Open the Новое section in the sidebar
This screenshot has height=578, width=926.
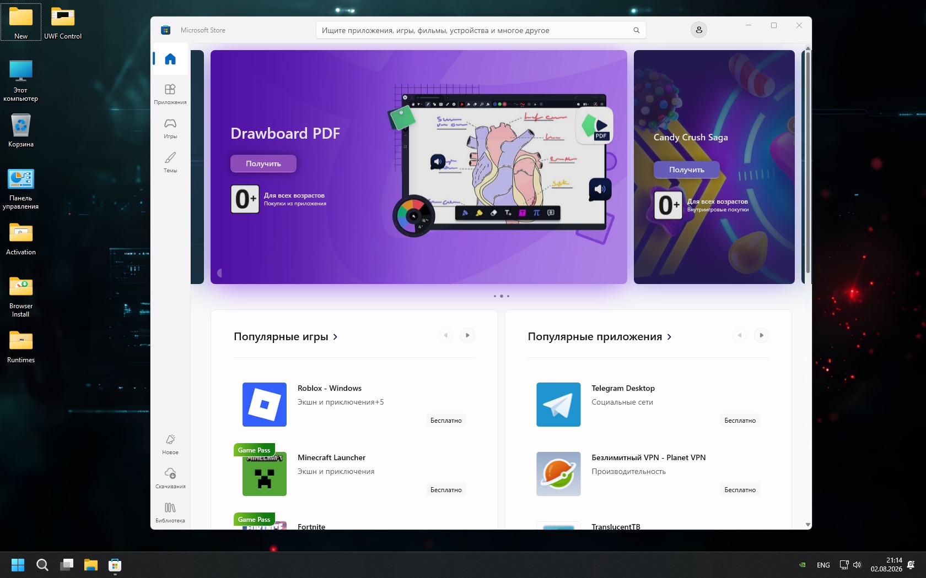pyautogui.click(x=170, y=444)
